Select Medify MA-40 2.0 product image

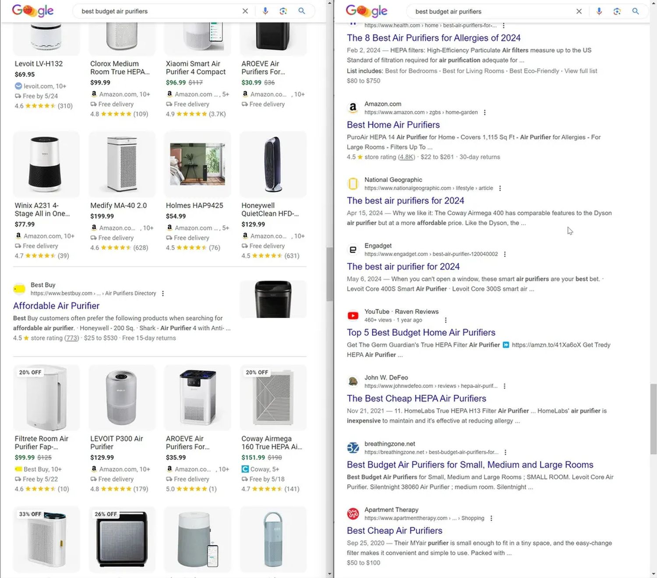coord(122,164)
